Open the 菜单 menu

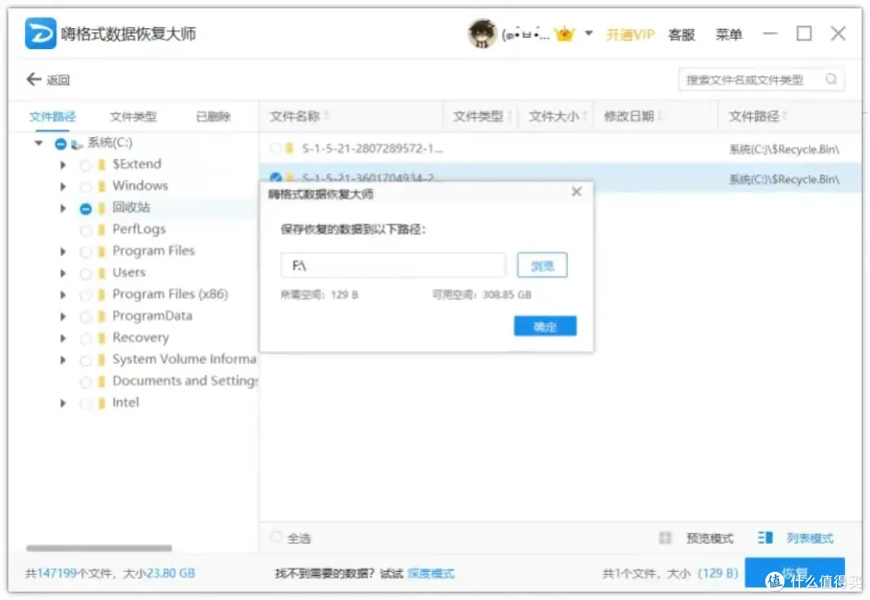(728, 35)
